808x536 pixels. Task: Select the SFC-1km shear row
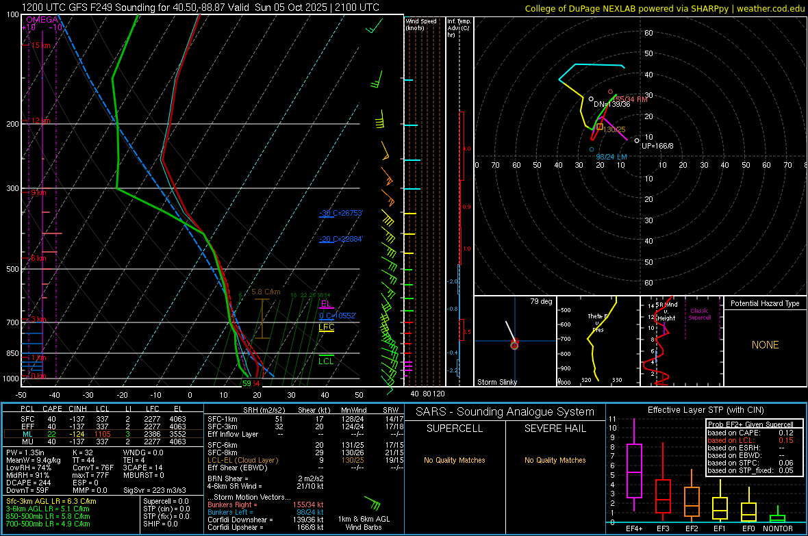305,419
